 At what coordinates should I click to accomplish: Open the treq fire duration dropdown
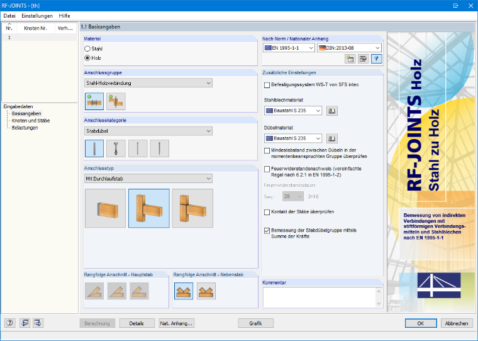(293, 196)
